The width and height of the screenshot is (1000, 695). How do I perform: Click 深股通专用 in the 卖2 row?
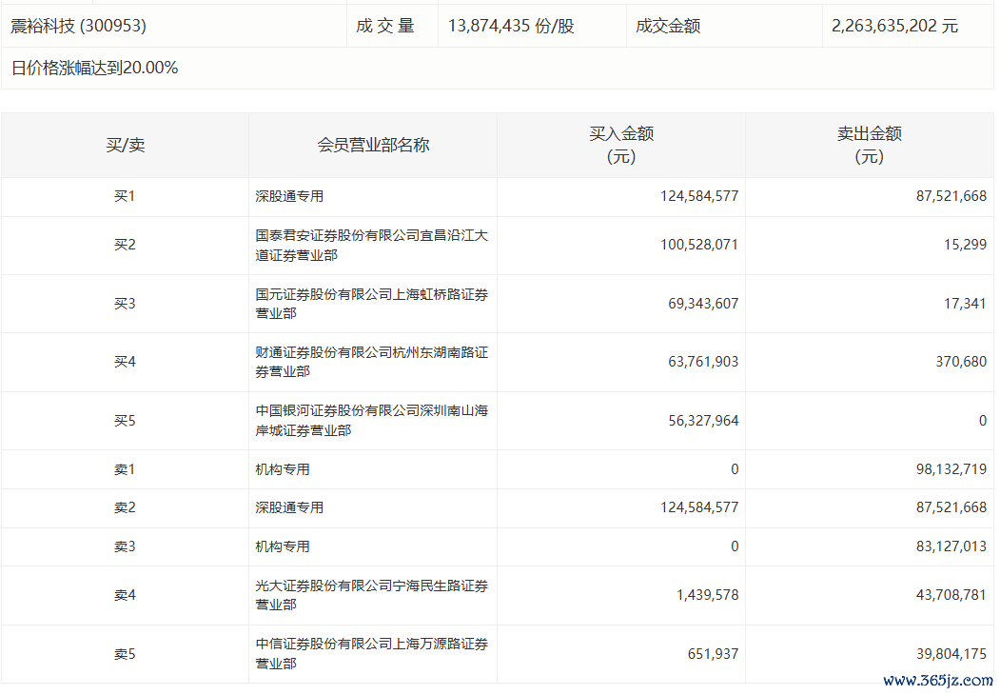[289, 508]
